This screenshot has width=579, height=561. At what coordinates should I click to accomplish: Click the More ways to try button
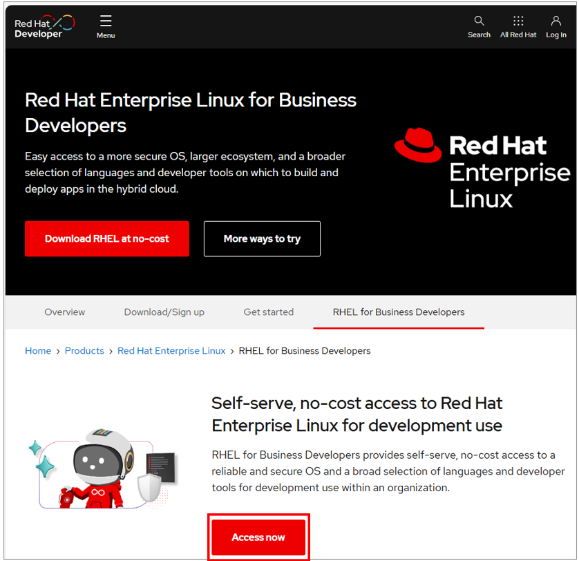[262, 239]
